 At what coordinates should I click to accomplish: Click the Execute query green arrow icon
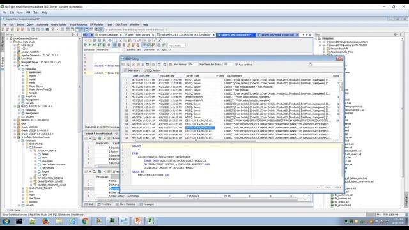point(90,45)
